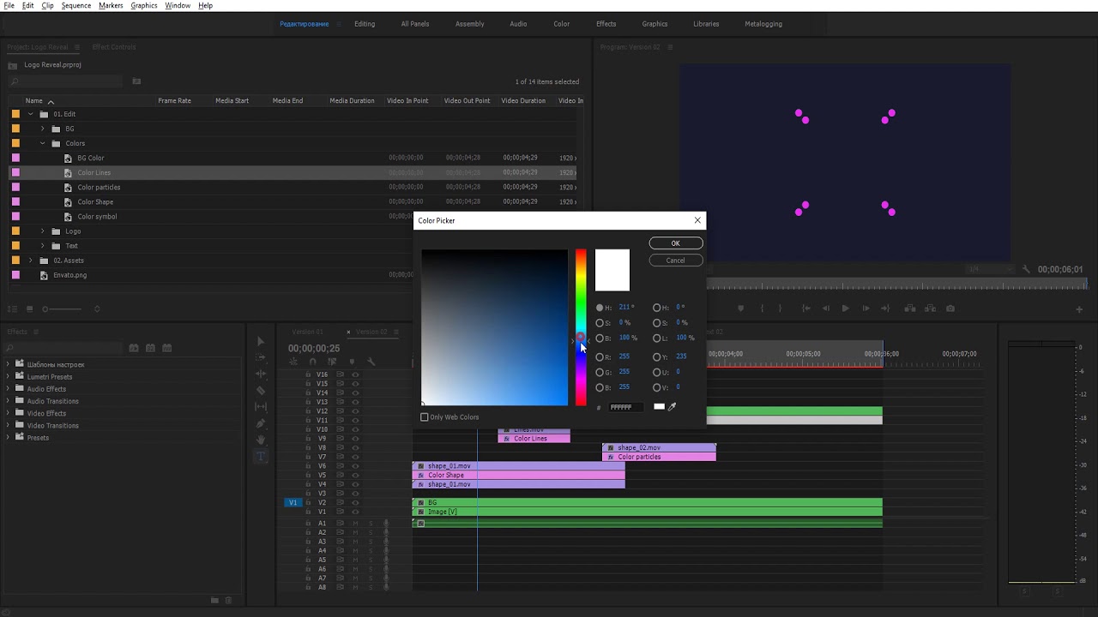Switch to the Audio workspace tab
The height and width of the screenshot is (617, 1098).
518,24
